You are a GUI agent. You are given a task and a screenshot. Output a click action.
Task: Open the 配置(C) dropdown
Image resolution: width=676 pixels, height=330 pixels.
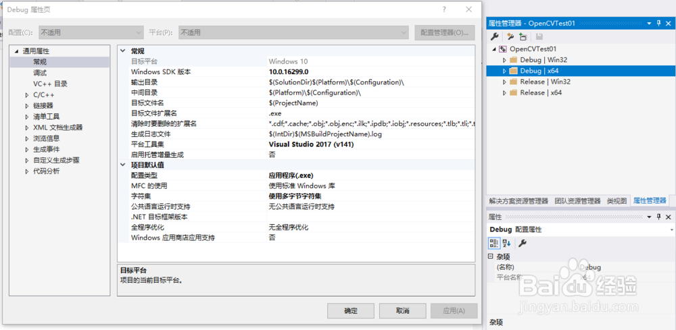point(139,32)
